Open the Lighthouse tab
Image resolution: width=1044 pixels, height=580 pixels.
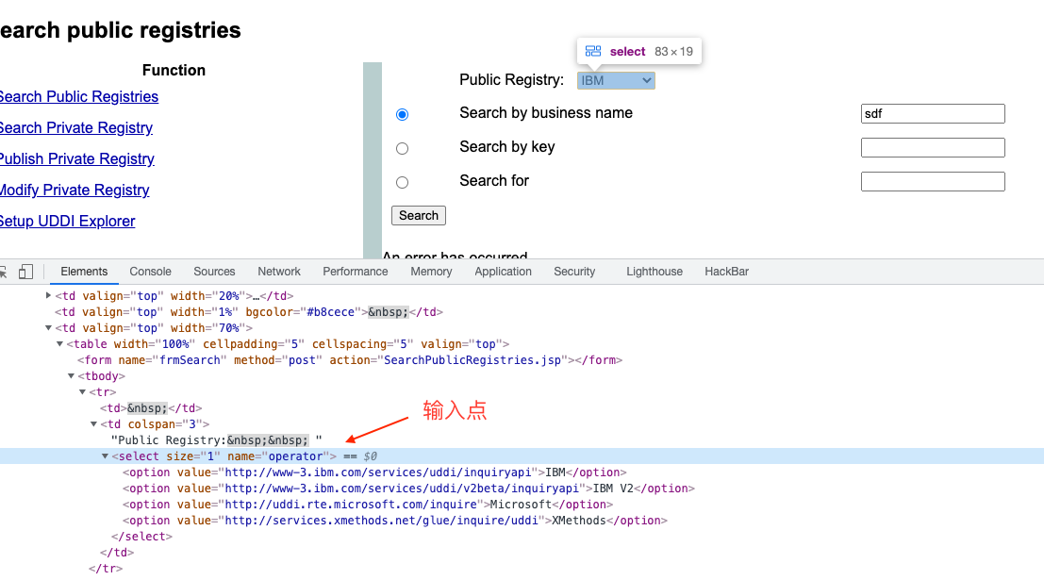point(654,272)
